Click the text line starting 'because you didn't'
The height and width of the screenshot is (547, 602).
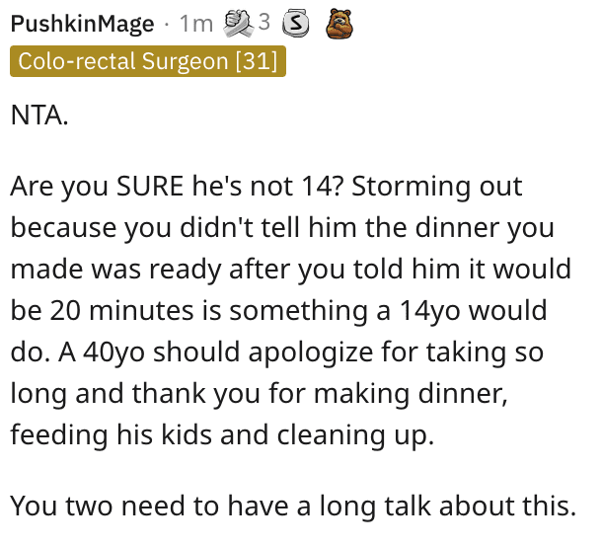coord(282,227)
